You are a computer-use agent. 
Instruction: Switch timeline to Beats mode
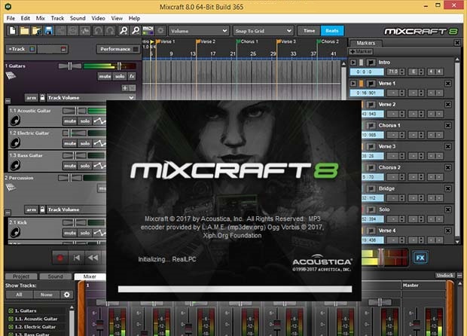click(332, 31)
